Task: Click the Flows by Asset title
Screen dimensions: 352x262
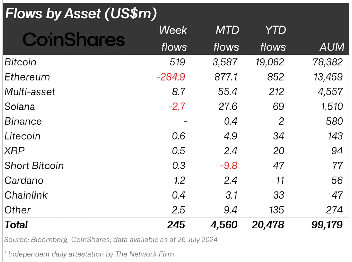Action: pos(81,14)
